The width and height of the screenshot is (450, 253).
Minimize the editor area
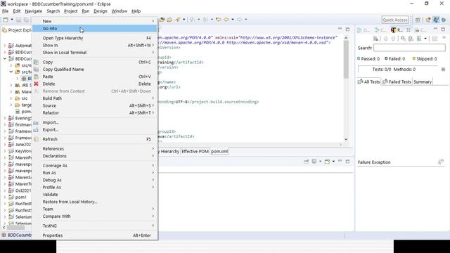(x=340, y=30)
